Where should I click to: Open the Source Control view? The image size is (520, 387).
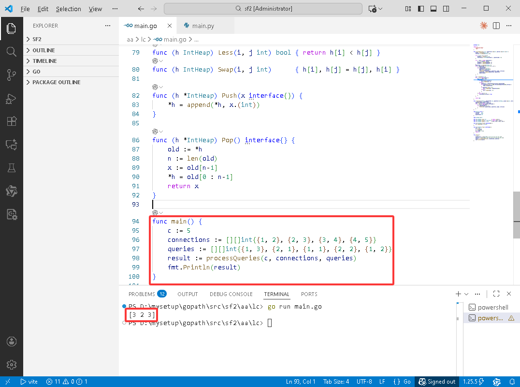click(11, 74)
